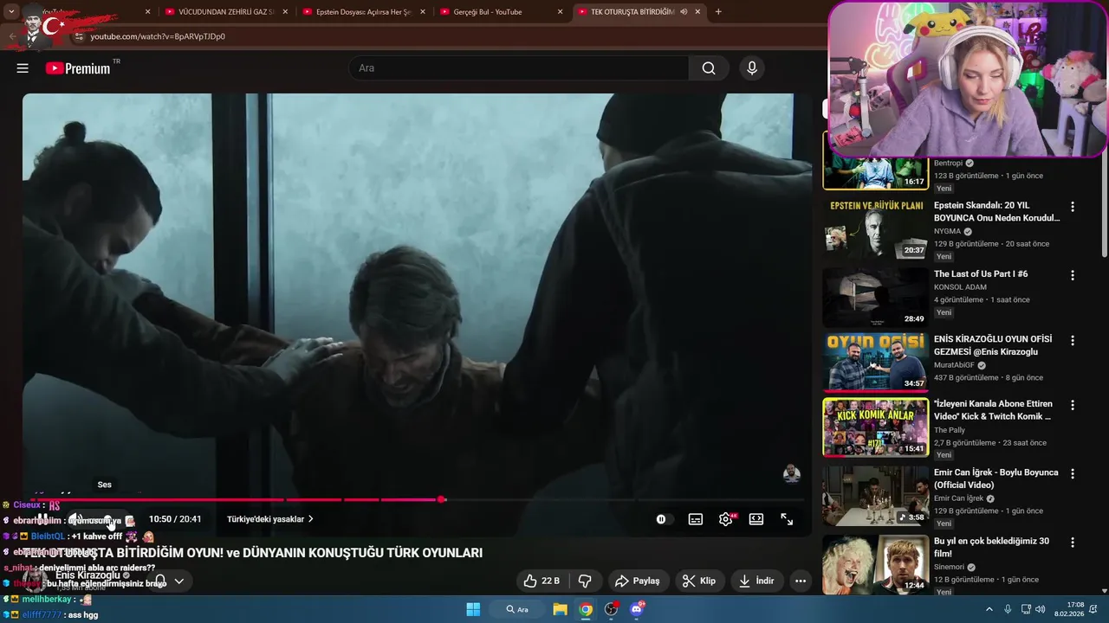The height and width of the screenshot is (623, 1109).
Task: Open The Last of Us Part I #6 title
Action: [981, 274]
